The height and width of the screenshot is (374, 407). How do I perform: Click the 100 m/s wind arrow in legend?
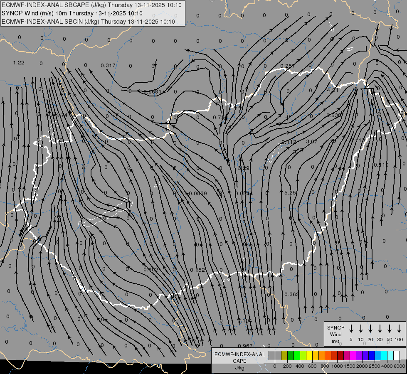[x=399, y=329]
